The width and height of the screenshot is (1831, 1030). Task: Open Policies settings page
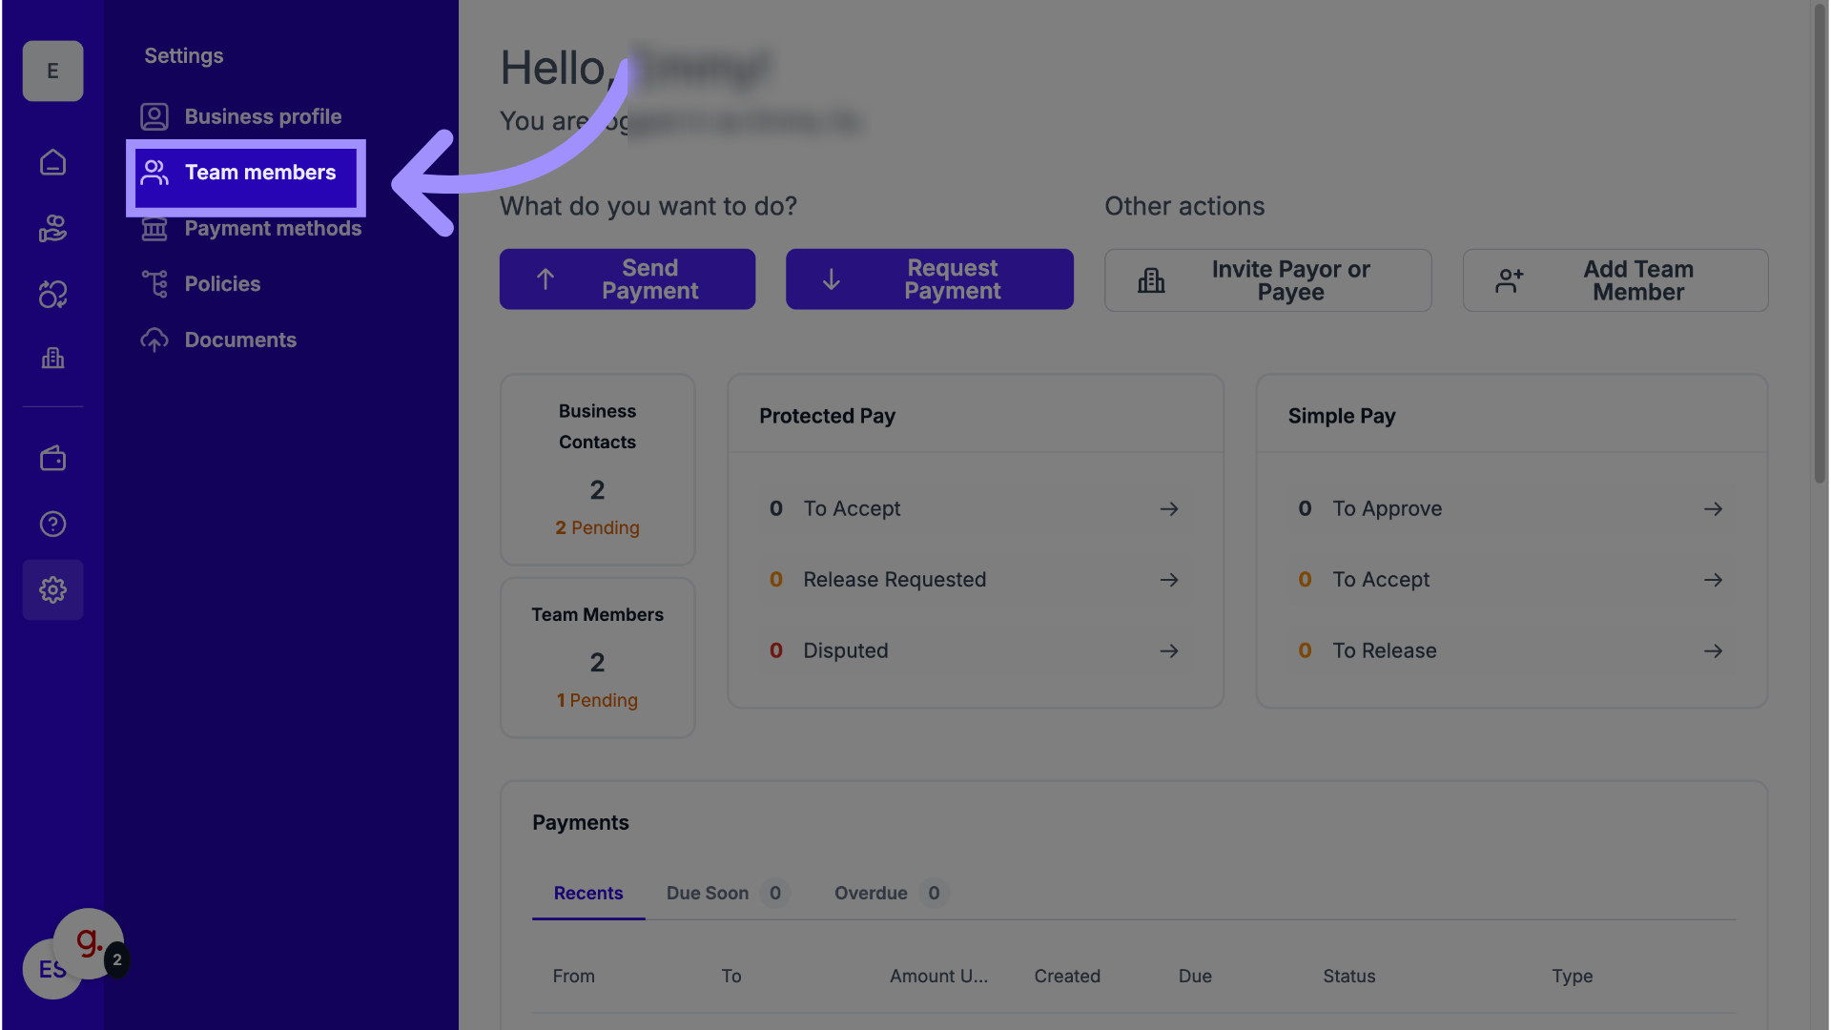pyautogui.click(x=222, y=284)
